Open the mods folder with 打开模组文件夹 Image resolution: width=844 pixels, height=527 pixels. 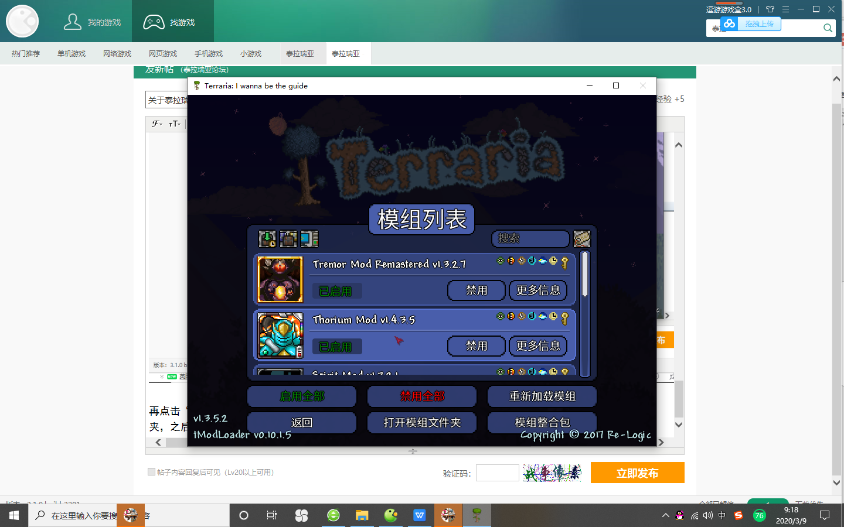[x=422, y=423]
